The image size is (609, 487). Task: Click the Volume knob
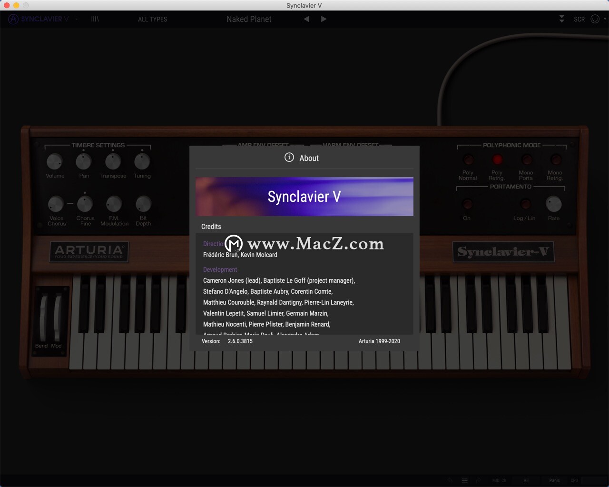coord(55,162)
